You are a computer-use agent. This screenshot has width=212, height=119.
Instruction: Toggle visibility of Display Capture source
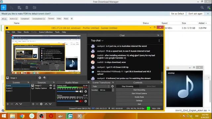coord(51,88)
